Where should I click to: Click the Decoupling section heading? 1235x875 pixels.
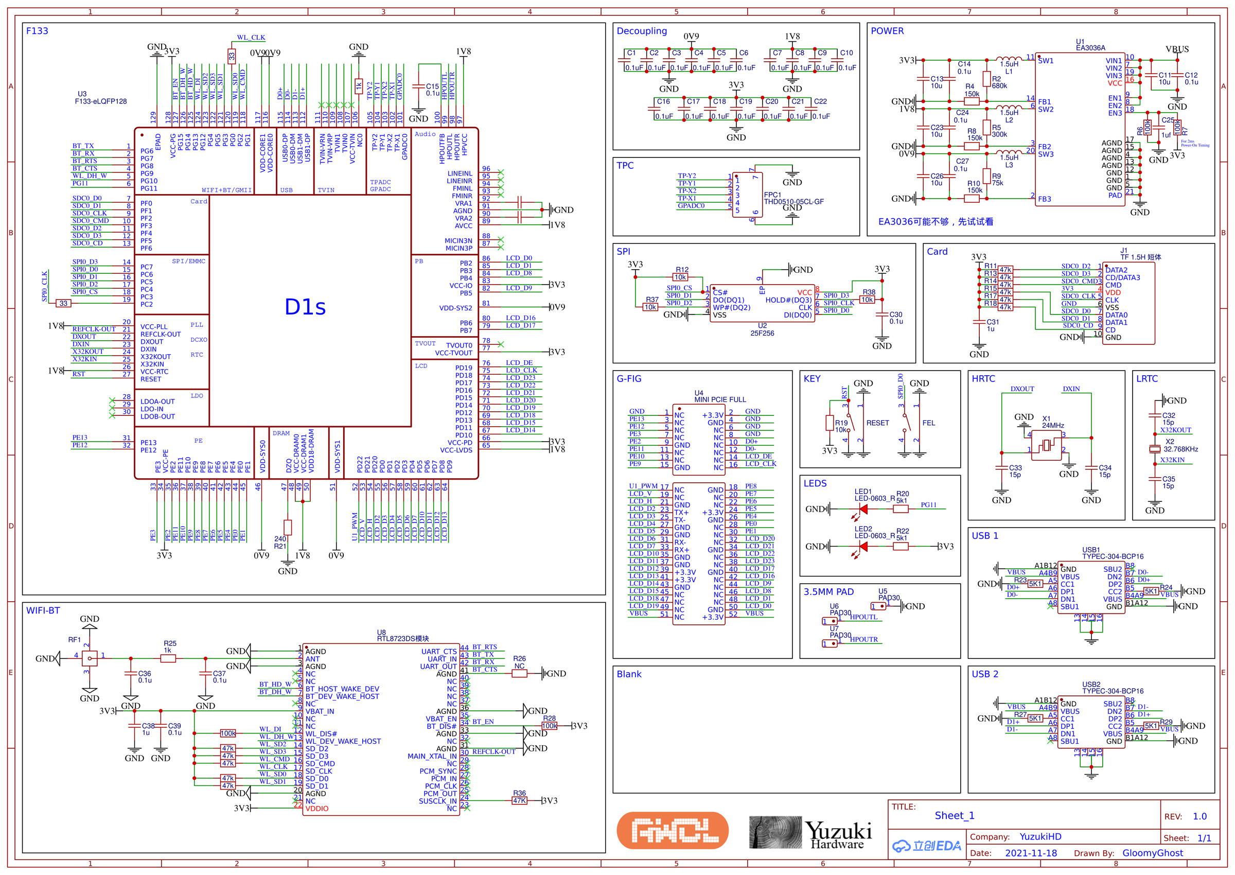point(642,31)
